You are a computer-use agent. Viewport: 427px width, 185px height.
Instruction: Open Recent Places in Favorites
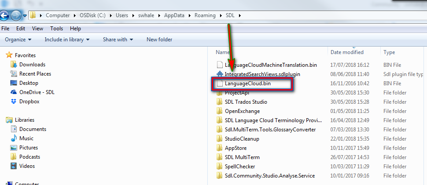35,74
